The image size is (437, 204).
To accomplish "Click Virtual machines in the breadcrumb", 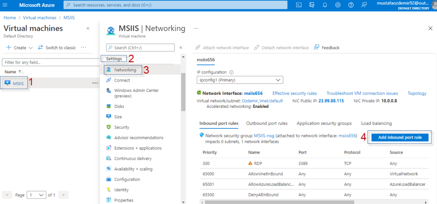I will coord(40,17).
